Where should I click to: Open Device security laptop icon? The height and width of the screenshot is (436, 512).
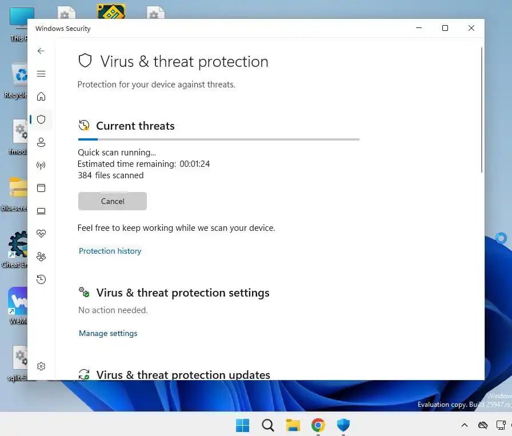[41, 211]
